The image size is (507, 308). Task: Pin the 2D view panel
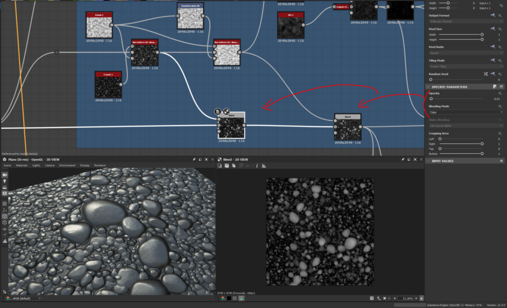point(403,160)
